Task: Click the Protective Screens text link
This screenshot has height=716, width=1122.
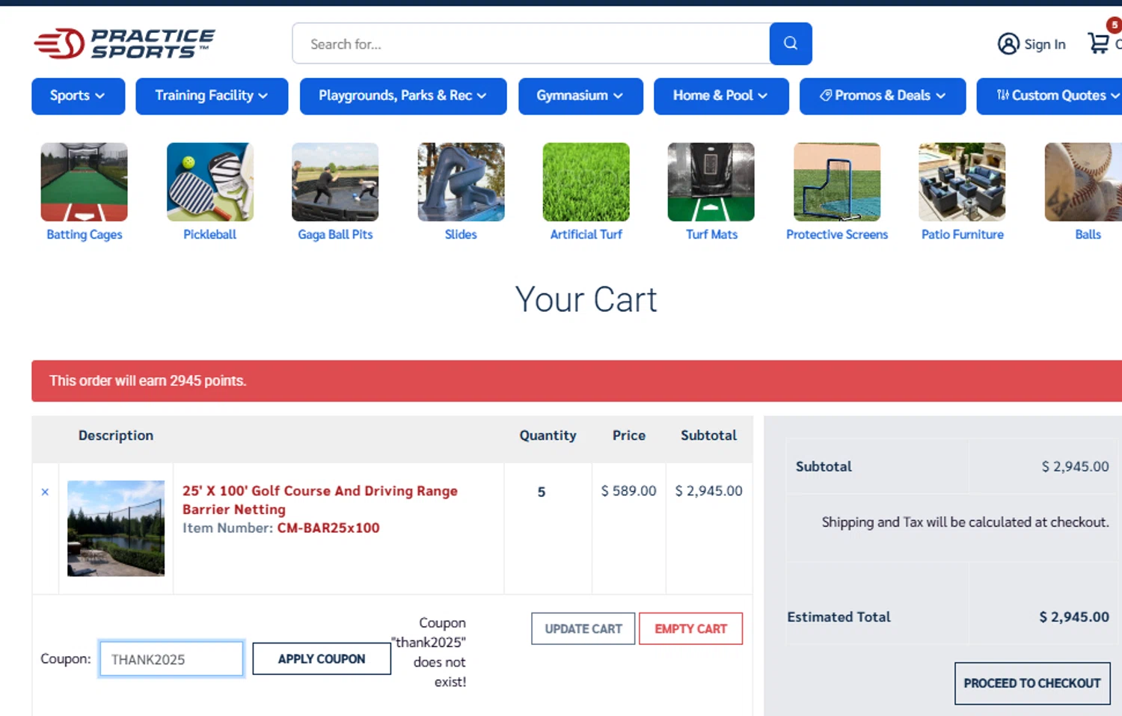Action: 837,234
